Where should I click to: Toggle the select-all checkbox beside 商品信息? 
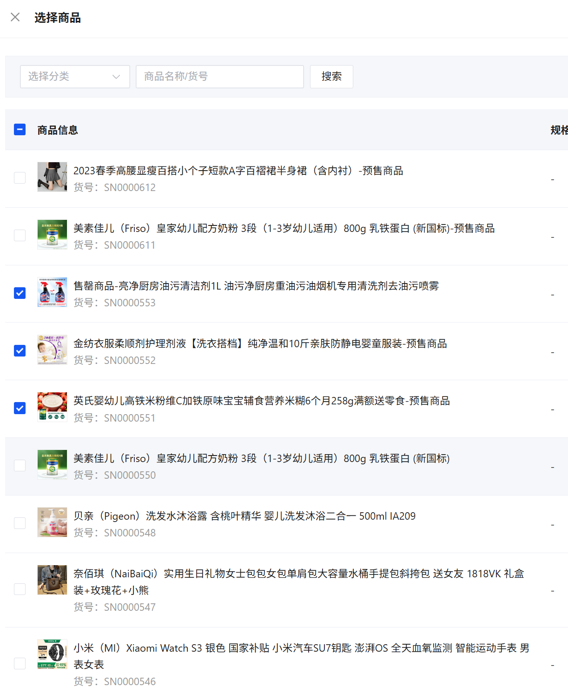pos(20,130)
